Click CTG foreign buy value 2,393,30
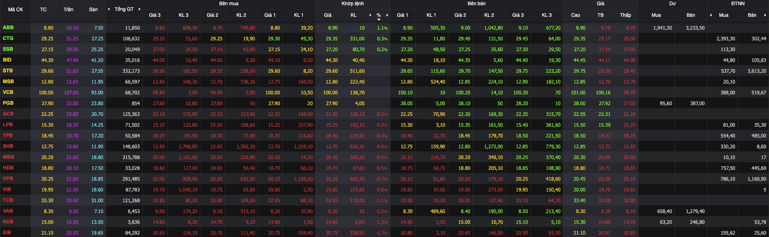The height and width of the screenshot is (237, 769). pyautogui.click(x=726, y=39)
